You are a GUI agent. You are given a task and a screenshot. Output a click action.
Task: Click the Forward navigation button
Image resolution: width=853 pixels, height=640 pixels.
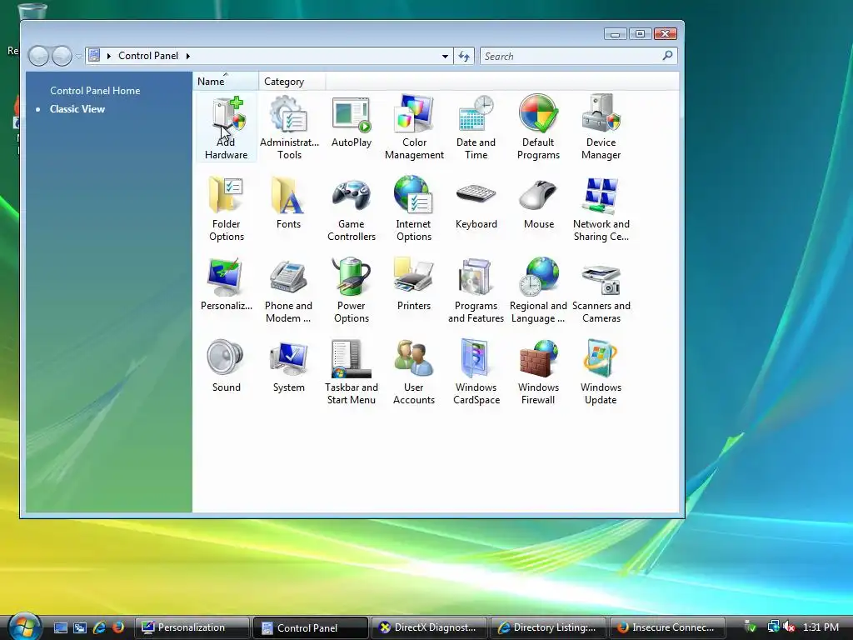pos(62,56)
